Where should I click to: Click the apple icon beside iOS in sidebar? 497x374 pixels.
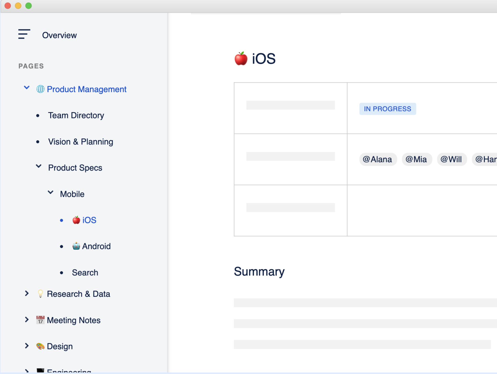(76, 220)
